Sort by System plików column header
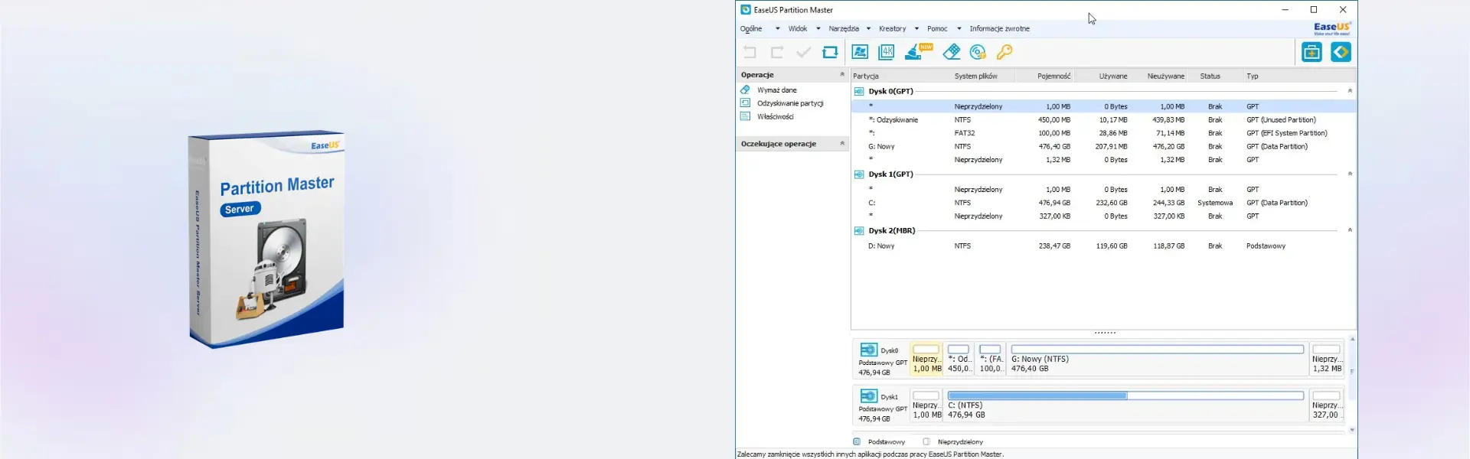The image size is (1470, 459). [x=975, y=76]
